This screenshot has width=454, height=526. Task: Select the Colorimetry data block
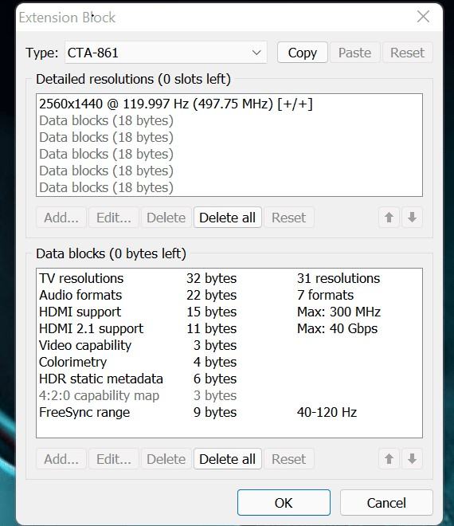click(229, 362)
